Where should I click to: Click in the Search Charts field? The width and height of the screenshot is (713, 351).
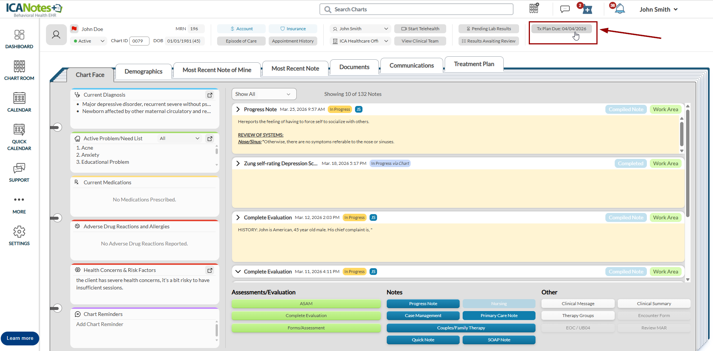point(416,9)
